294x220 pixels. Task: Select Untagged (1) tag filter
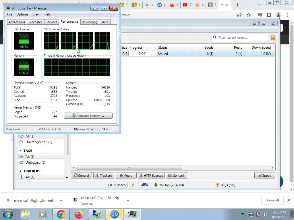[x=35, y=162]
